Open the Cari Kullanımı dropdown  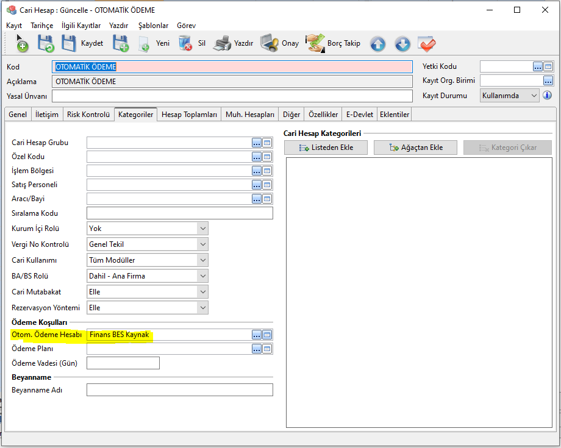202,260
